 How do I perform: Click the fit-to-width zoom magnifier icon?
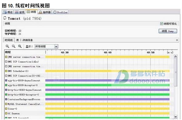coord(20,46)
